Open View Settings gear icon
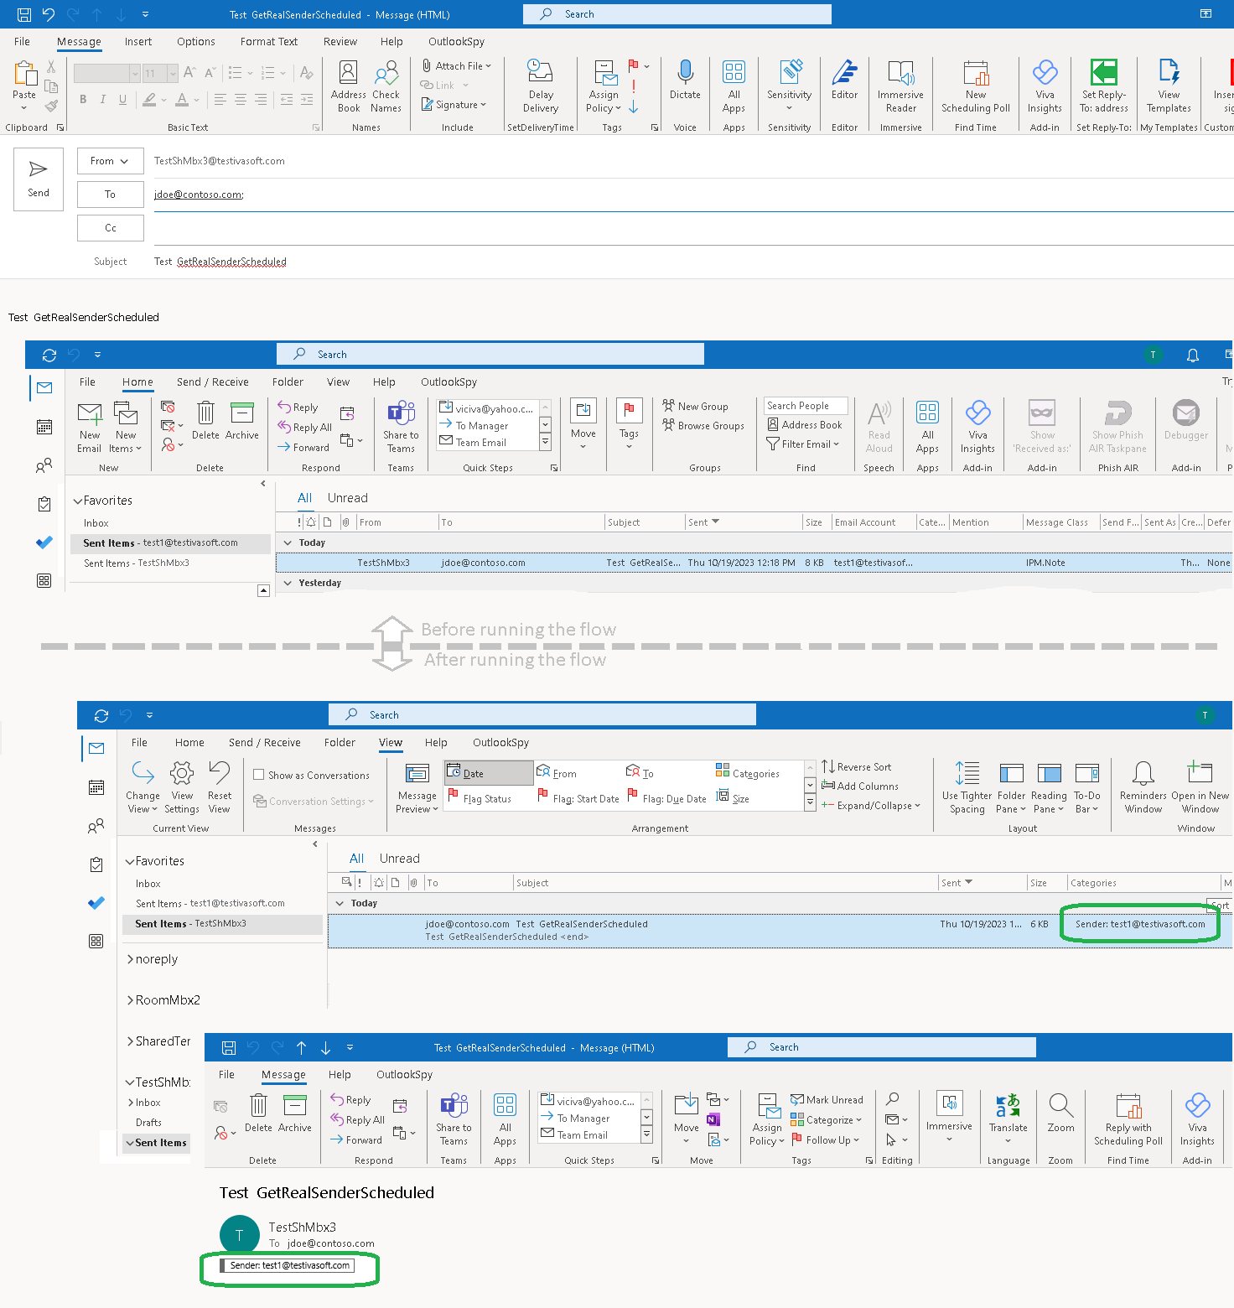1234x1308 pixels. click(x=182, y=787)
